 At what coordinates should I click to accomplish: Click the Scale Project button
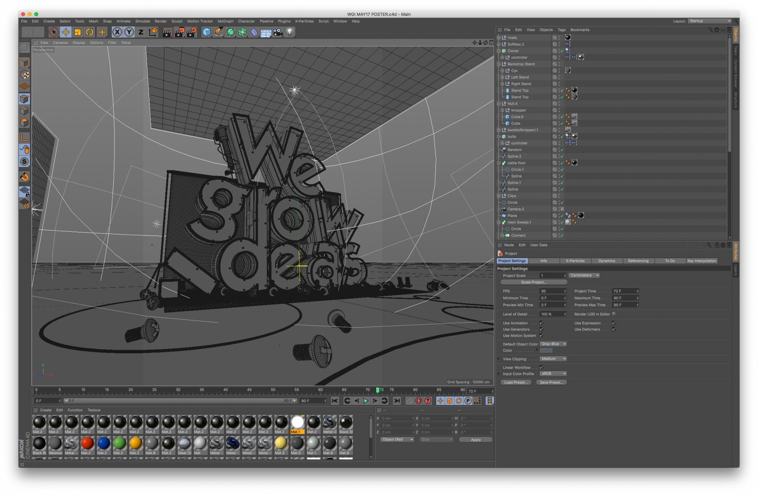(533, 282)
